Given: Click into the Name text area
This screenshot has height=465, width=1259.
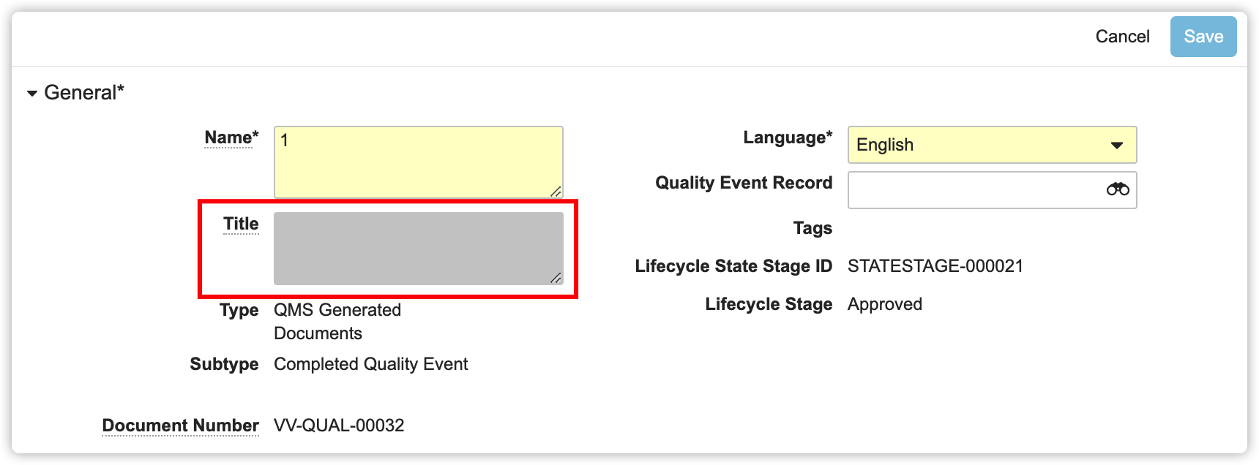Looking at the screenshot, I should pyautogui.click(x=417, y=162).
